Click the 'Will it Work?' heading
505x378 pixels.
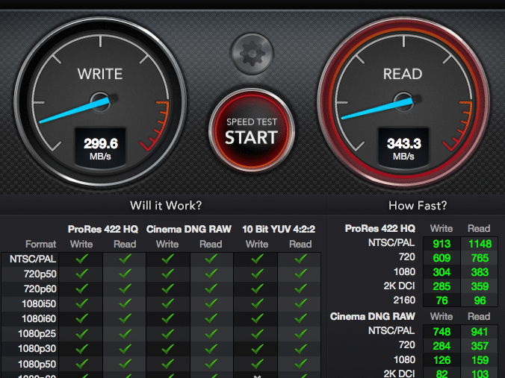point(166,205)
